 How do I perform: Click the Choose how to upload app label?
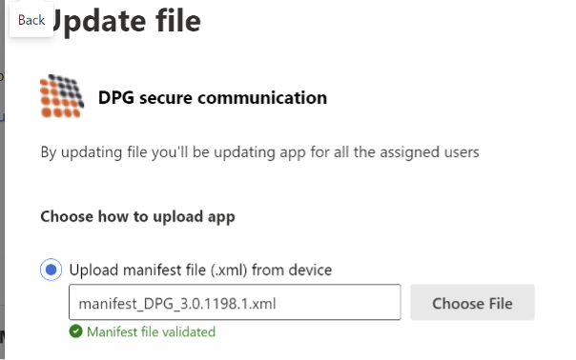(137, 216)
